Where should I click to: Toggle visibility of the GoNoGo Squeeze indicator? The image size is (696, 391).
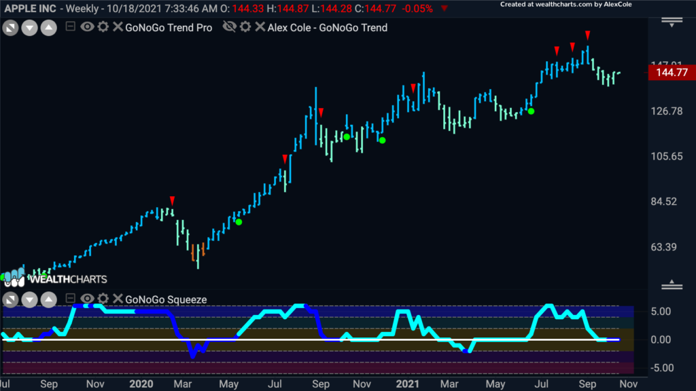(87, 299)
